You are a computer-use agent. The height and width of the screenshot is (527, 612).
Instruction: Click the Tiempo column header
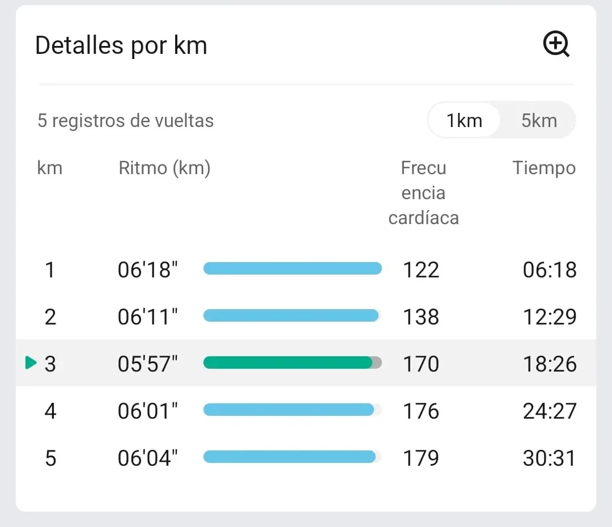544,168
